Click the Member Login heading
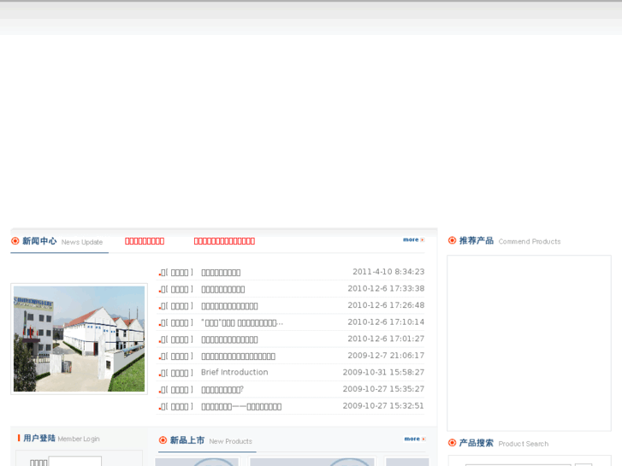622x466 pixels. click(62, 439)
